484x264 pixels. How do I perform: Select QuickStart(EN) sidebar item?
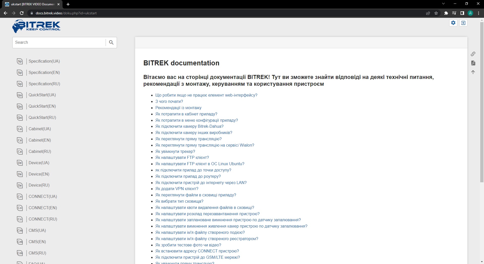click(x=42, y=106)
